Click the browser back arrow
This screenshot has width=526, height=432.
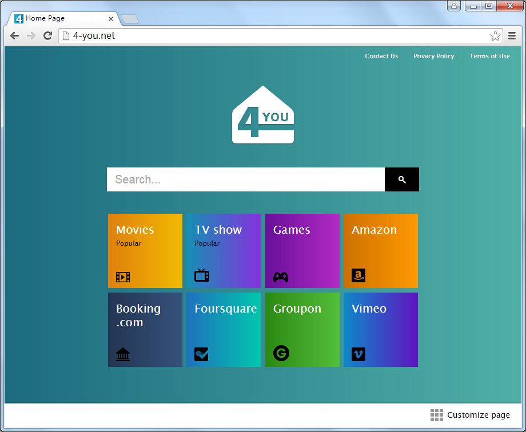[14, 35]
